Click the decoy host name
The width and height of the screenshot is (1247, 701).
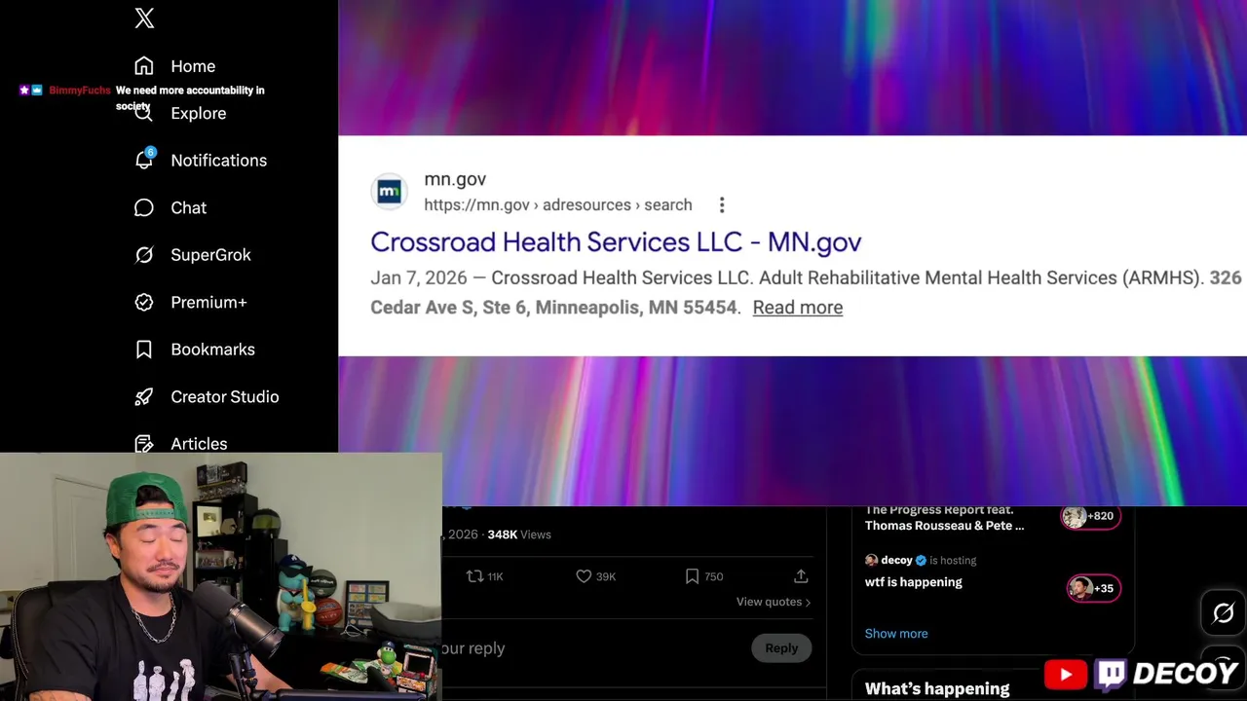[x=896, y=561]
